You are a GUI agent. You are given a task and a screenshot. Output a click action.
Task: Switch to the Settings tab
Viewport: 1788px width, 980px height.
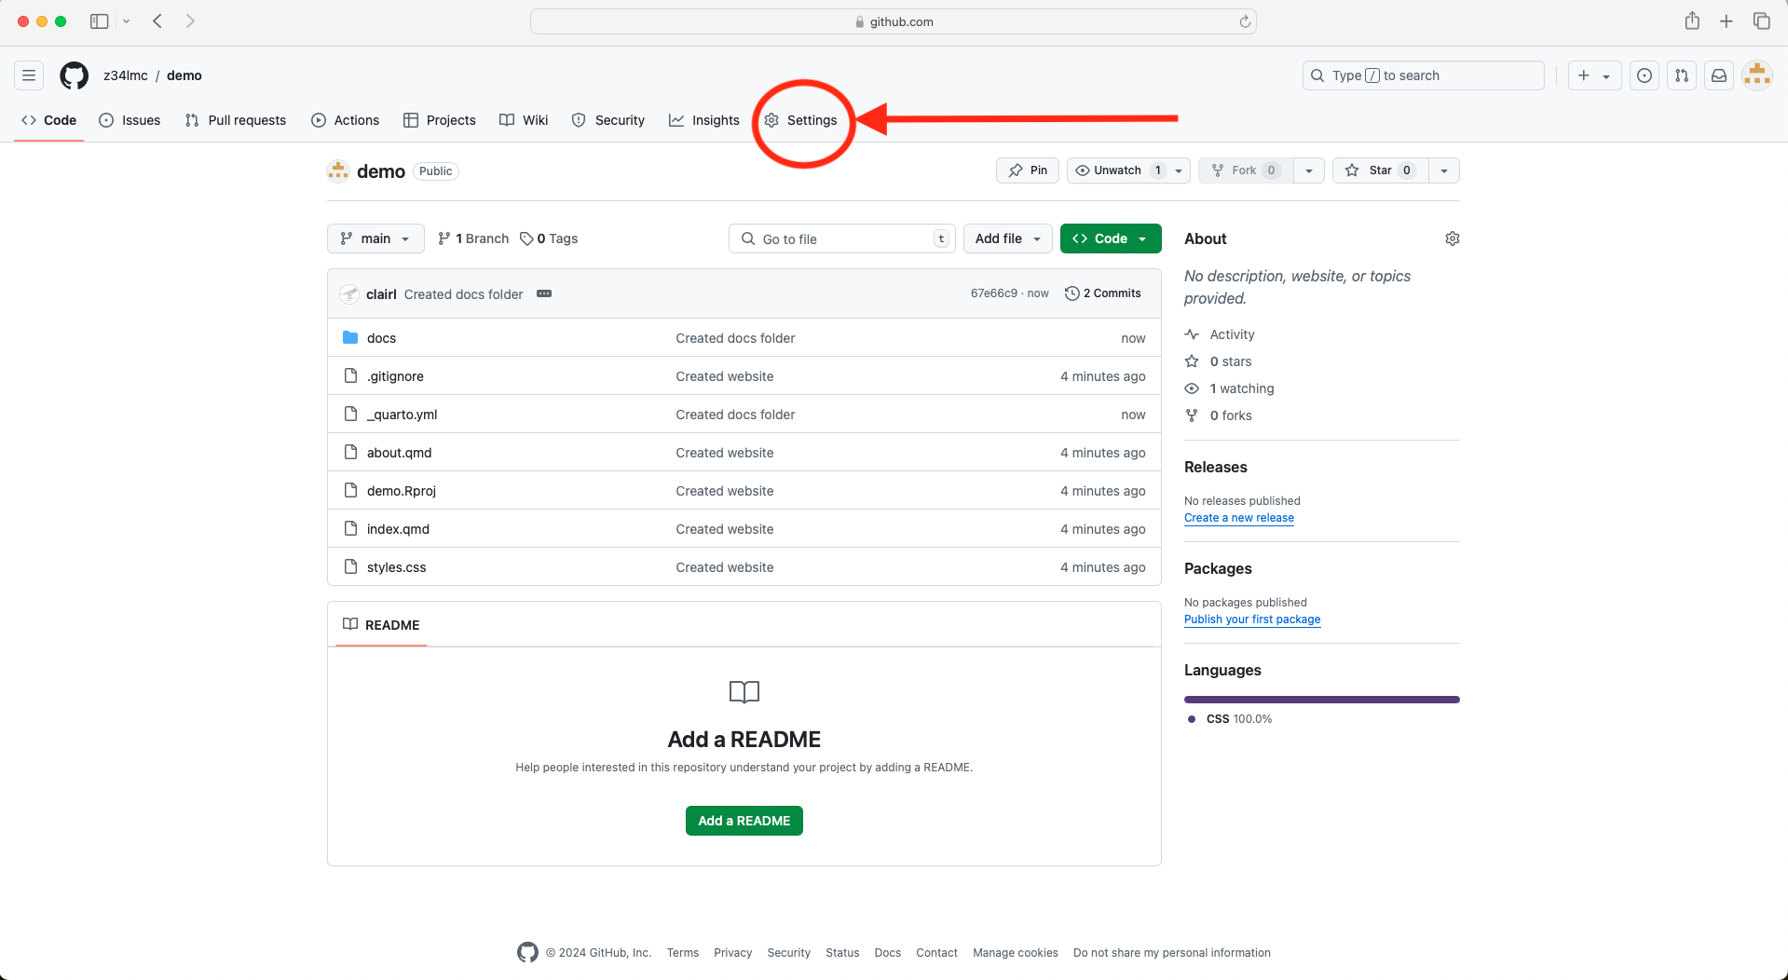point(801,120)
